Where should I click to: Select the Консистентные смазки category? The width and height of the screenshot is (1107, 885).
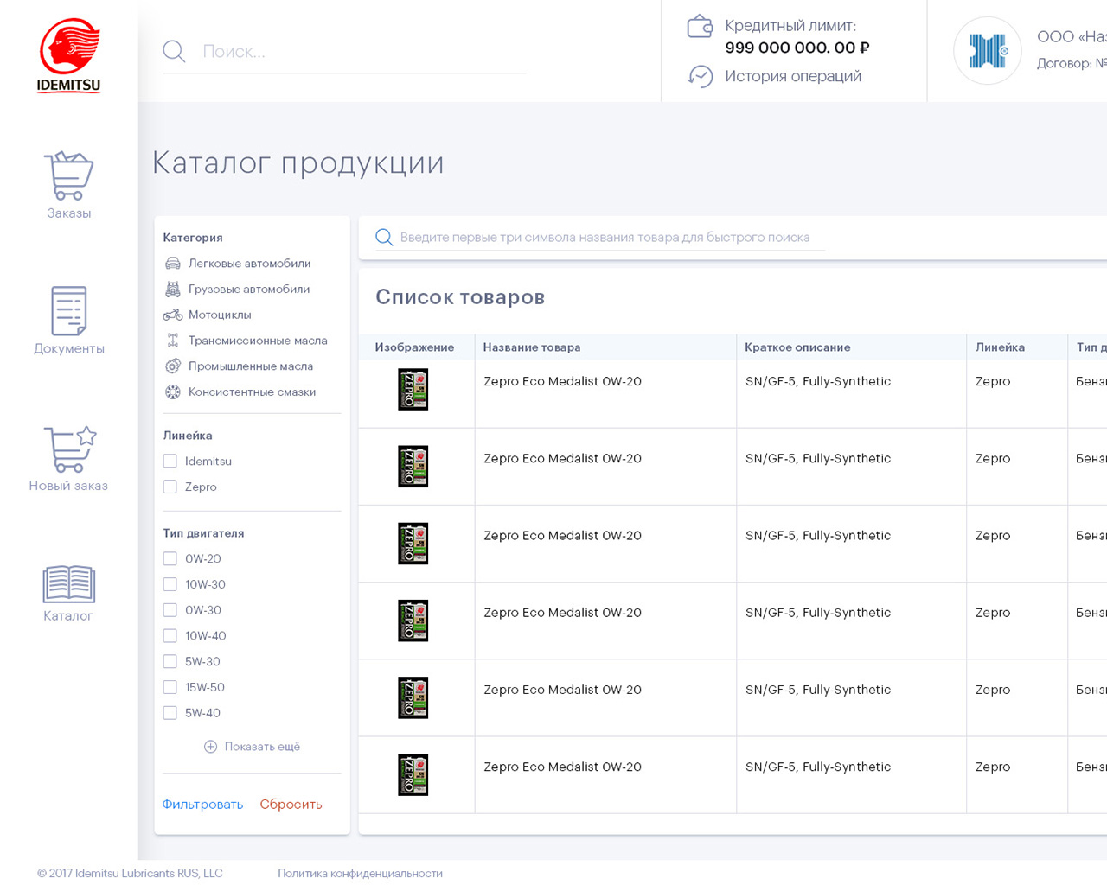[x=252, y=392]
